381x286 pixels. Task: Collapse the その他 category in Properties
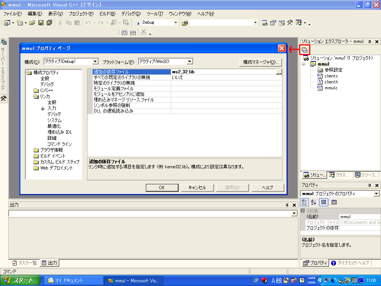pos(303,211)
